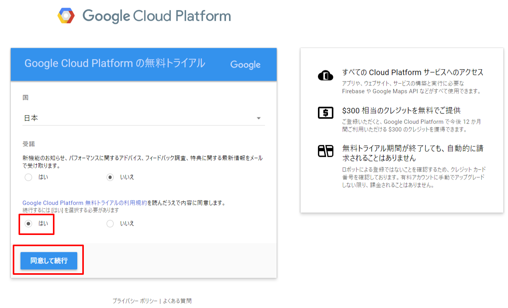Open the よくある質問 footer link

point(177,301)
